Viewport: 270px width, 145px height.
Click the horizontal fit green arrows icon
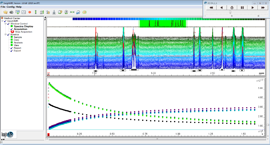pos(72,12)
